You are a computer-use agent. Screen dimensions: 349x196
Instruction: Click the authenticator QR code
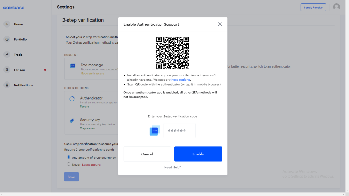(172, 53)
